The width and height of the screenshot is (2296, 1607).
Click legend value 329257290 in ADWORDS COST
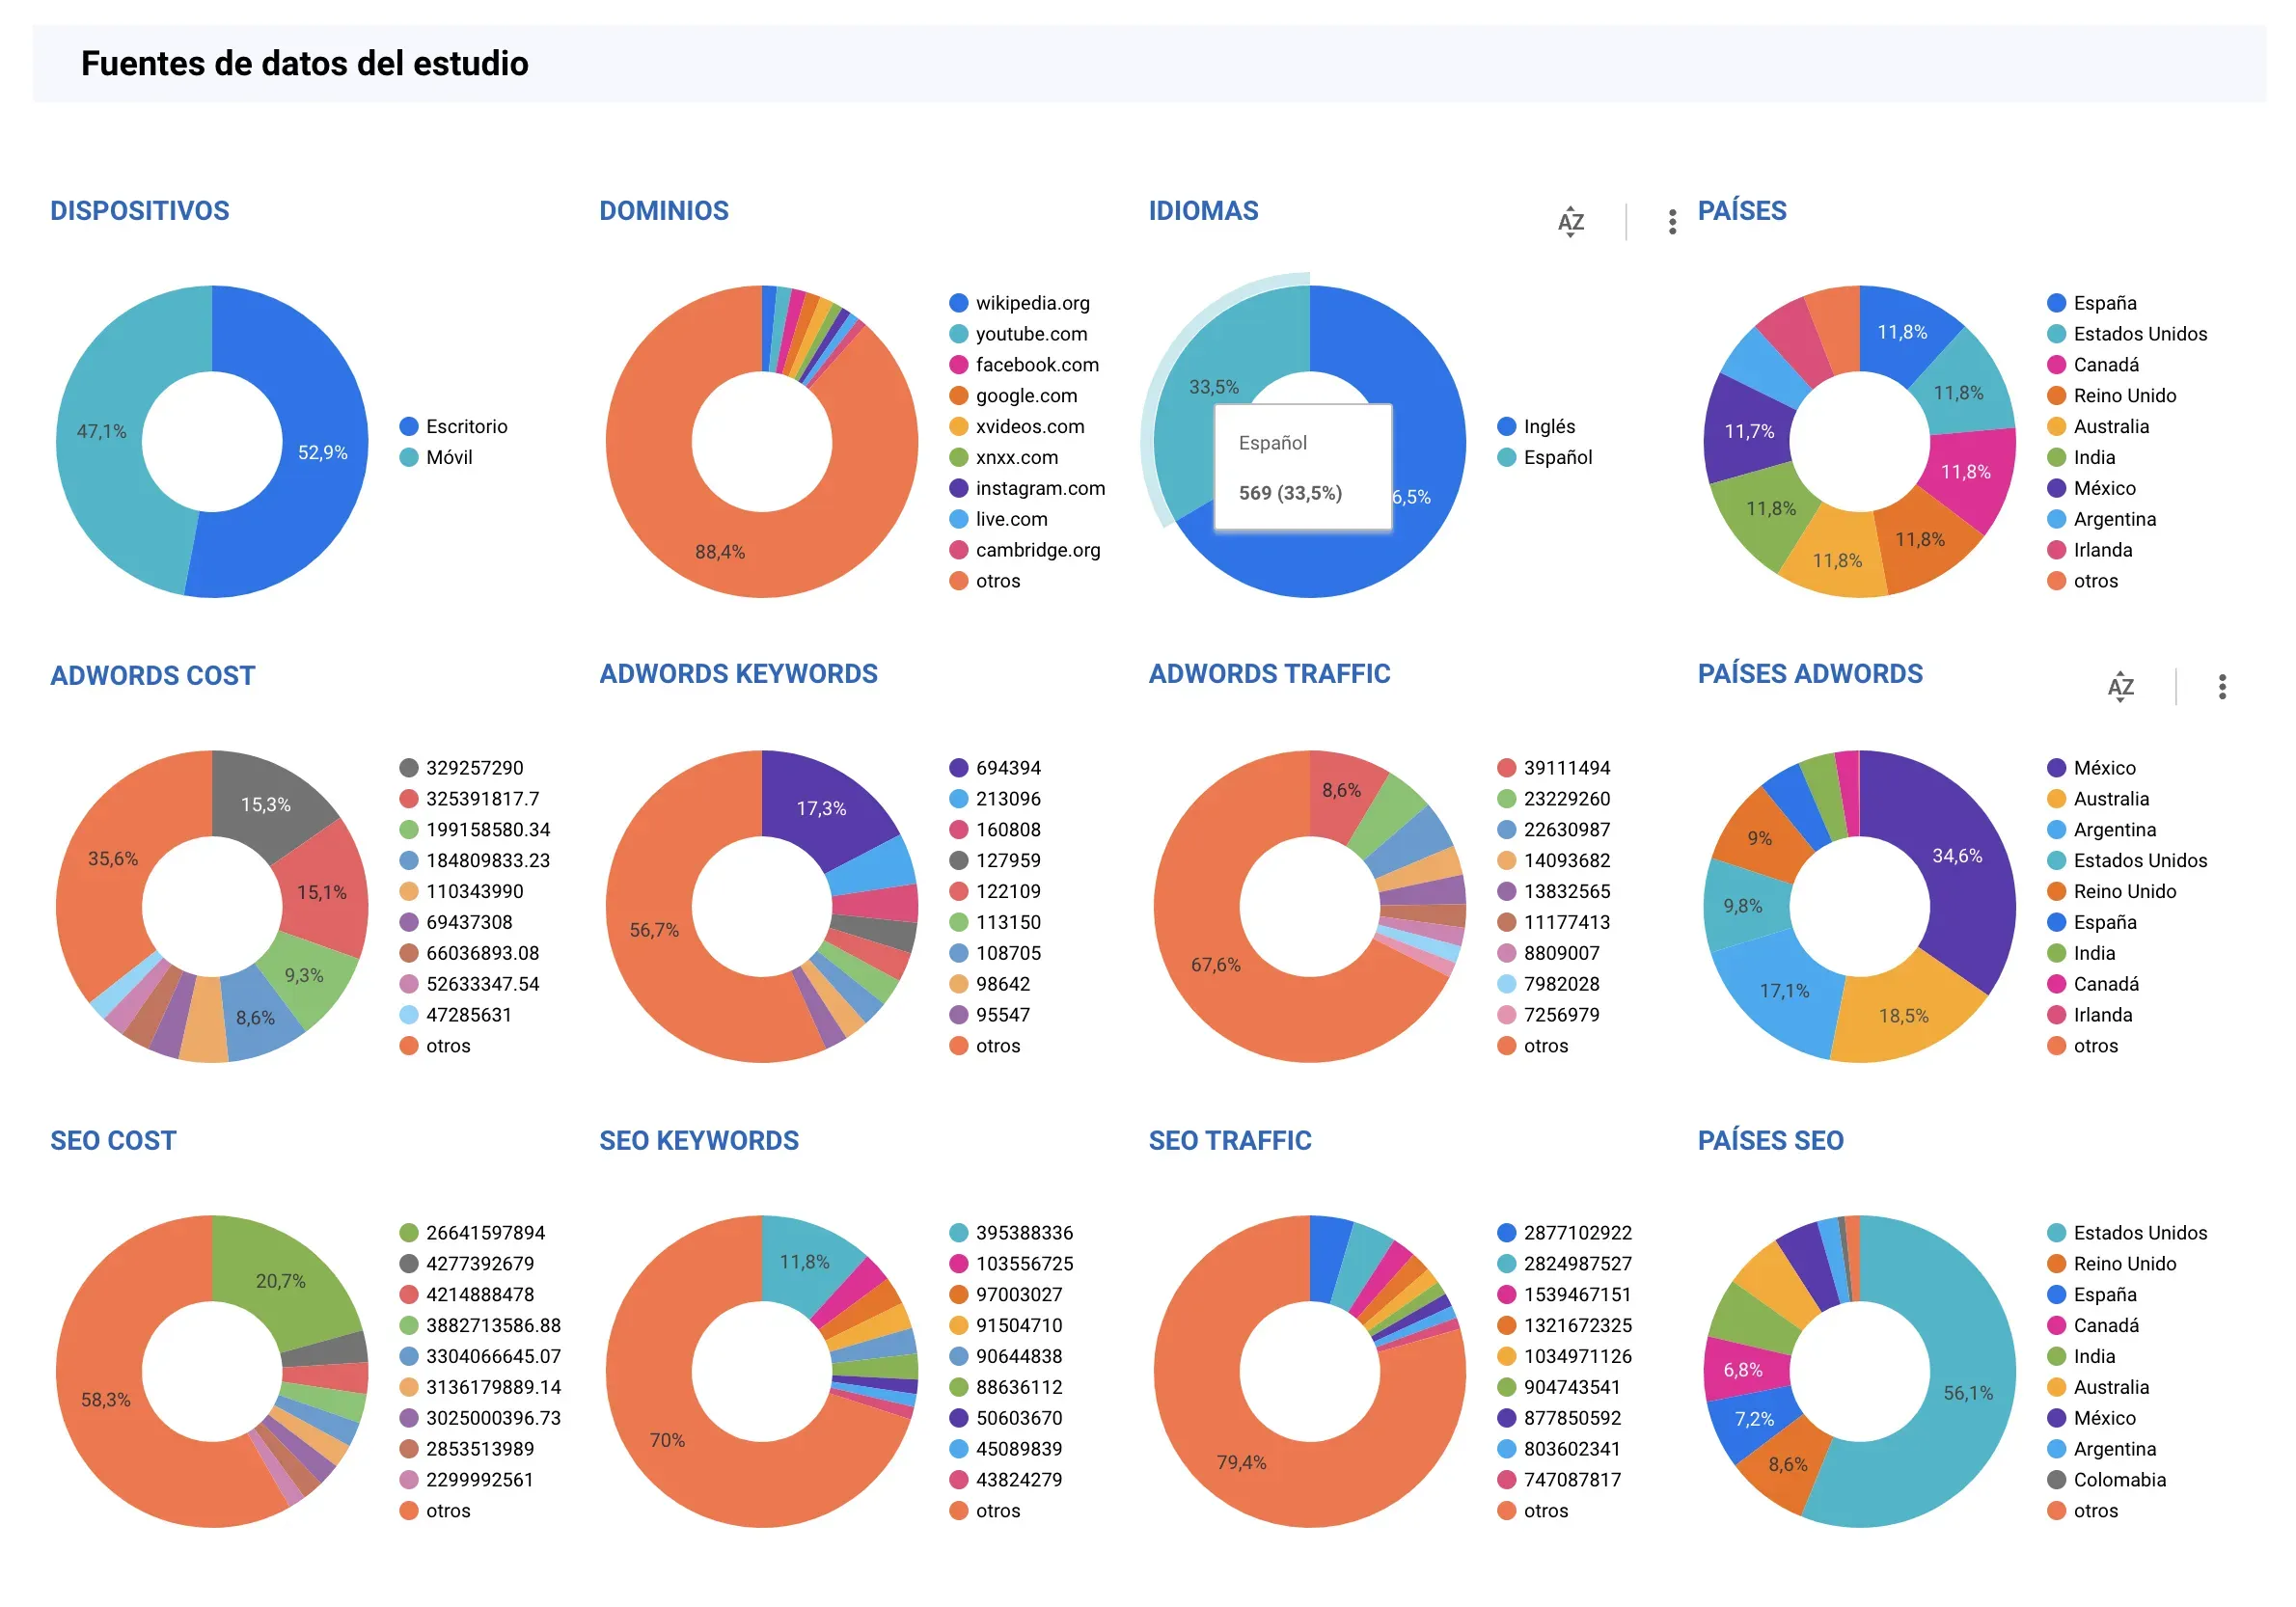pos(461,767)
